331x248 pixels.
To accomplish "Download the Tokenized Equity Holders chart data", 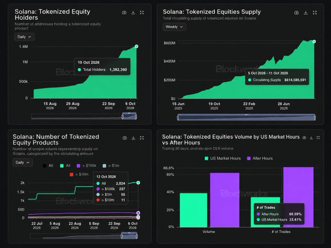I will coord(133,13).
